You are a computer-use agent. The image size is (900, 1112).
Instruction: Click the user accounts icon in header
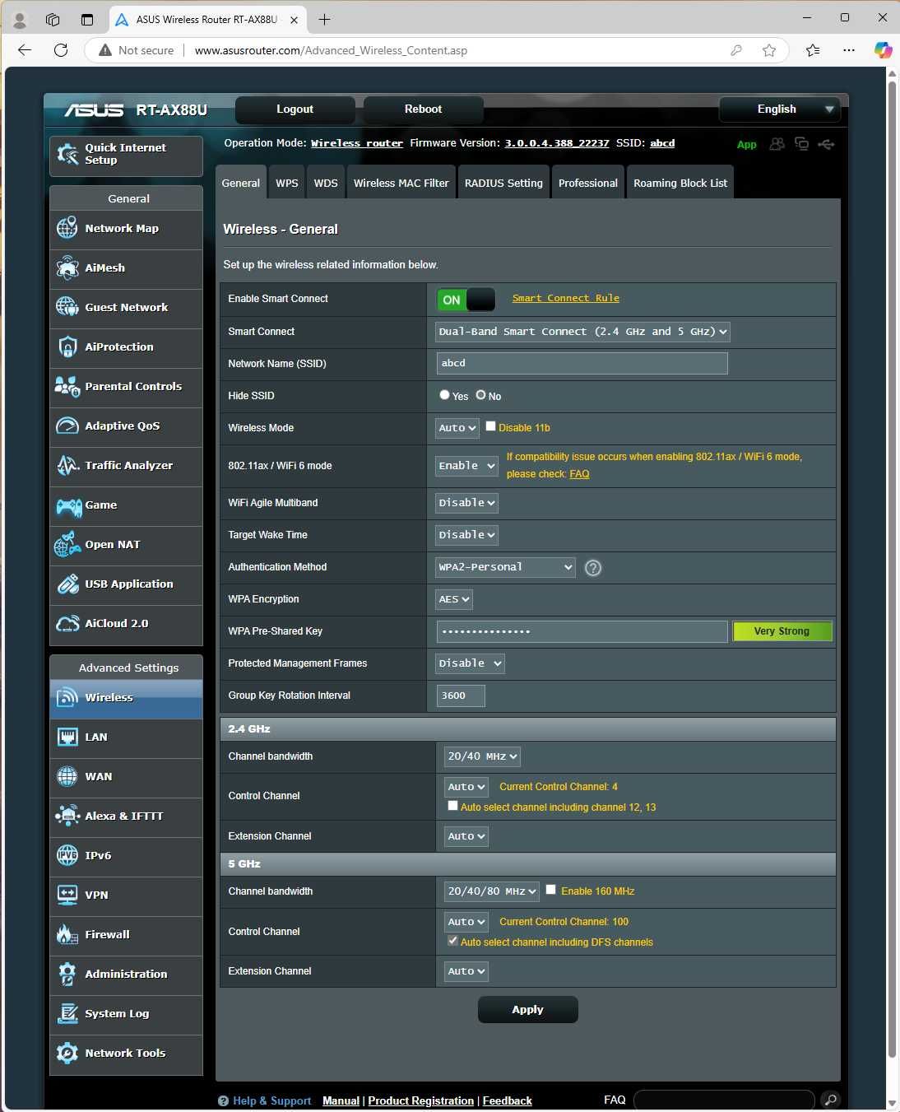tap(777, 144)
